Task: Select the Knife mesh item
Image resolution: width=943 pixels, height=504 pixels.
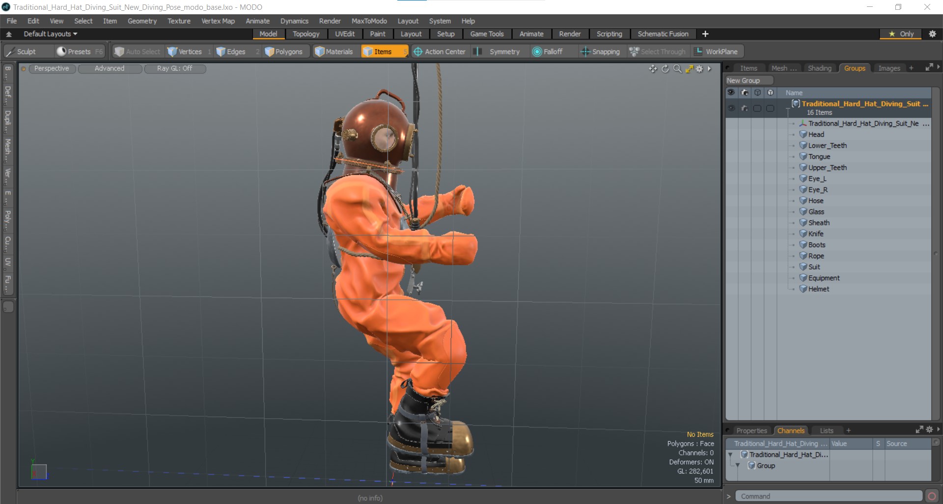Action: tap(816, 234)
